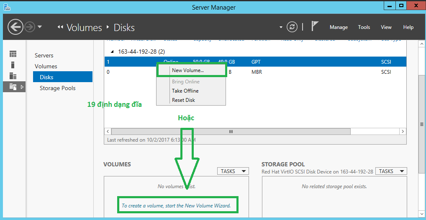Start the New Volume Wizard link
This screenshot has height=220, width=426.
(176, 206)
